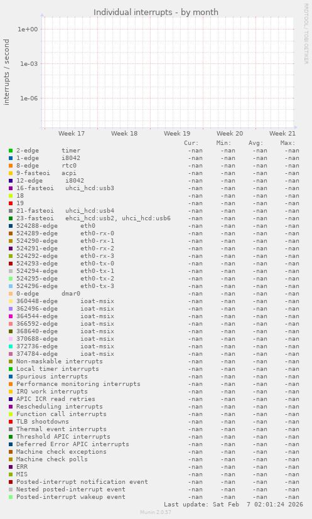The height and width of the screenshot is (519, 312).
Task: Click the Machine check exceptions legend text
Action: [x=62, y=451]
